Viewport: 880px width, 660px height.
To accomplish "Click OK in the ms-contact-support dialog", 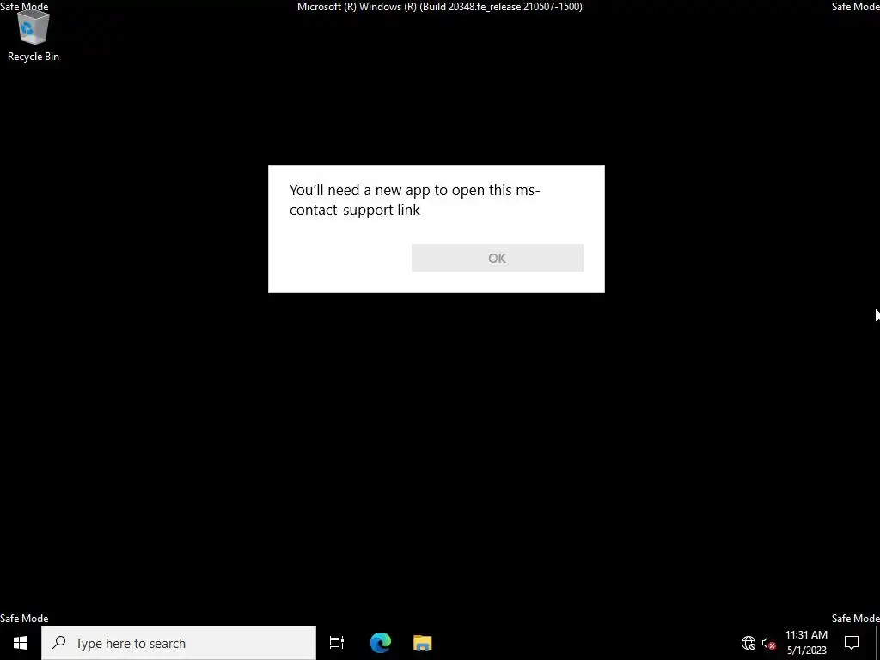I will [x=498, y=258].
